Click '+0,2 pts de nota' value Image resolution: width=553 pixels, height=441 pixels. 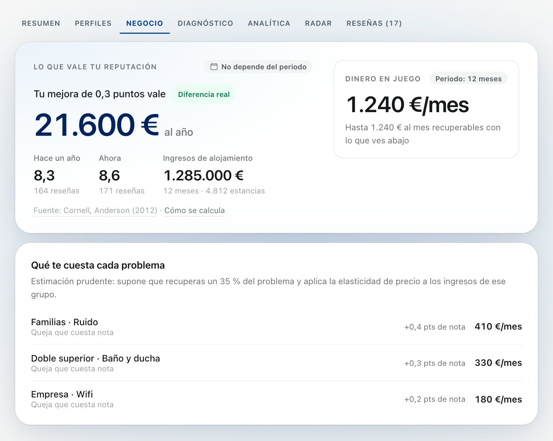coord(435,399)
